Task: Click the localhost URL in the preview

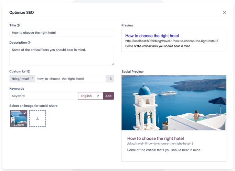Action: click(x=171, y=41)
